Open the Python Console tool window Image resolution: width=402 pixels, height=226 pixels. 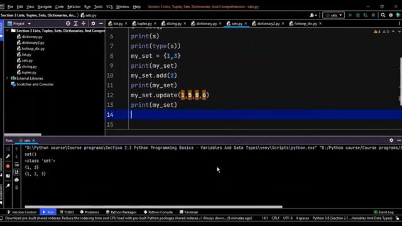click(158, 212)
